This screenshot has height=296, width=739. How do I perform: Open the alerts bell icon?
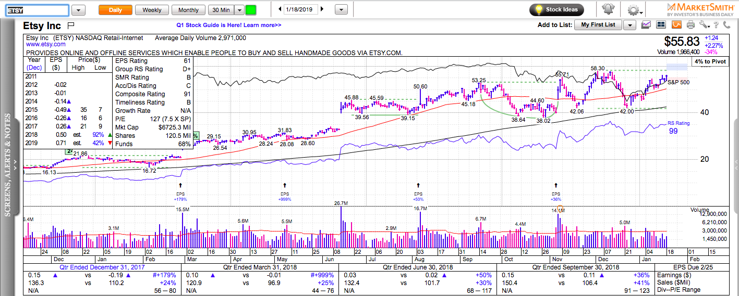tap(608, 9)
